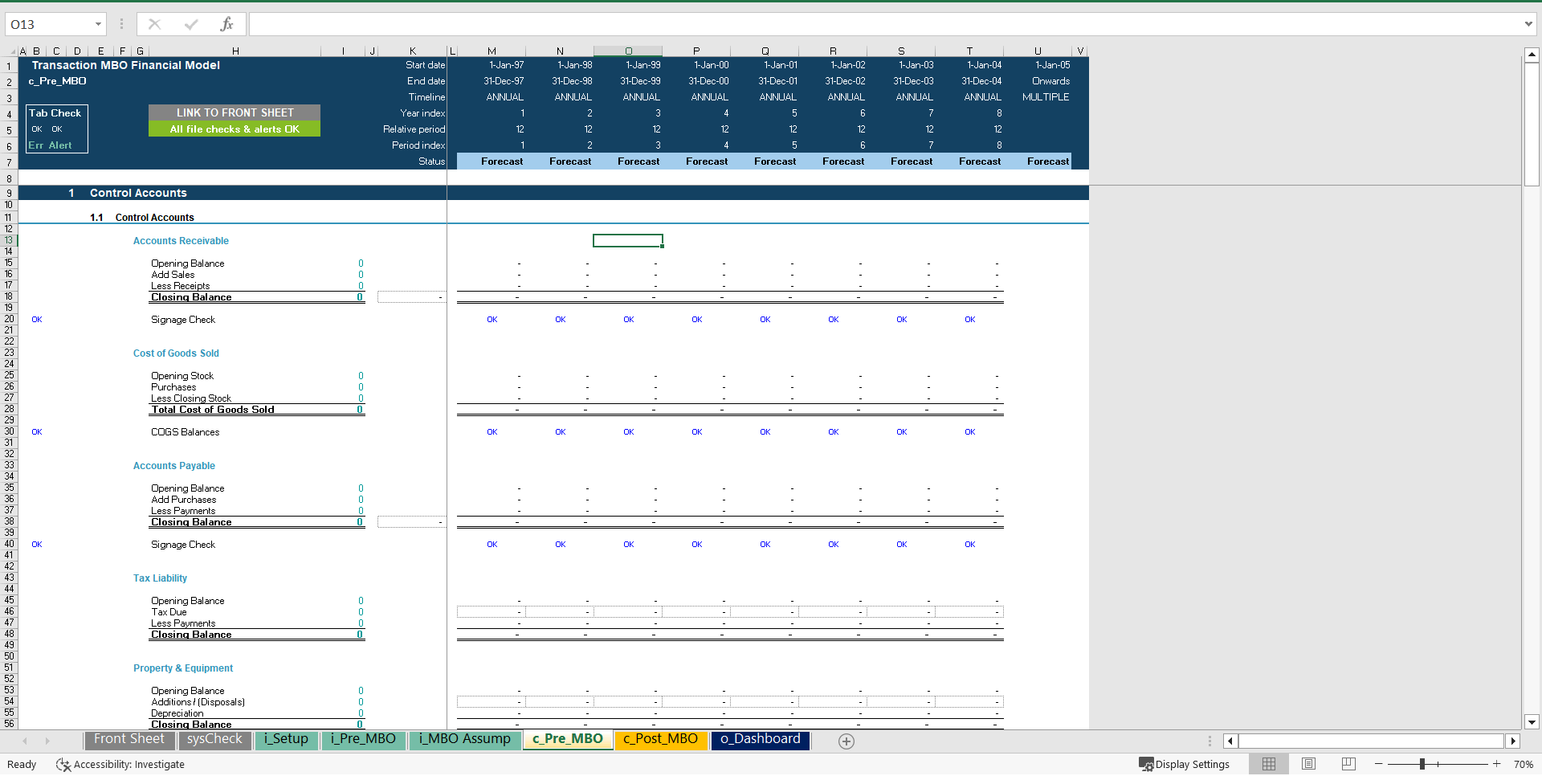
Task: Click Accessibility: Investigate status item
Action: point(120,765)
